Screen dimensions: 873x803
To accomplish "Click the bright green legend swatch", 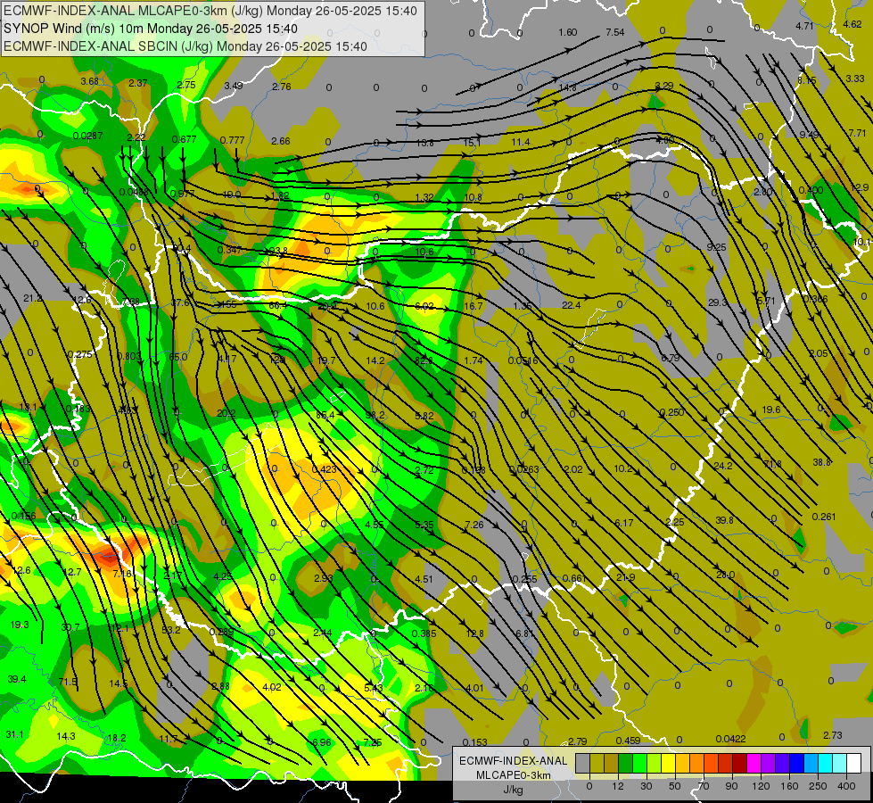I will coord(640,763).
